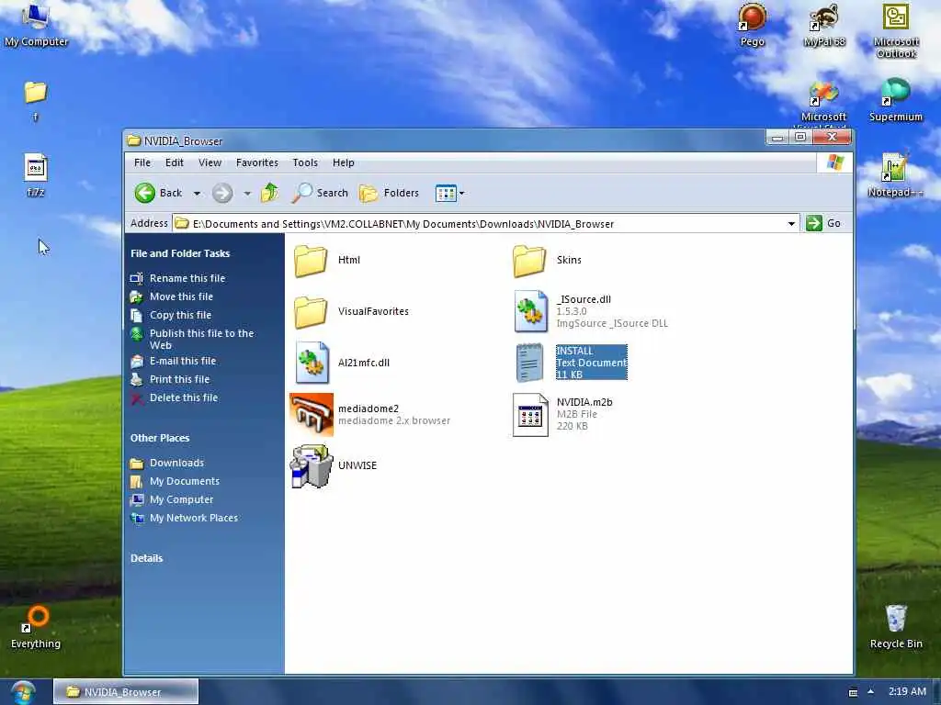Click the keyboard tray icon
This screenshot has height=705, width=941.
coord(853,692)
